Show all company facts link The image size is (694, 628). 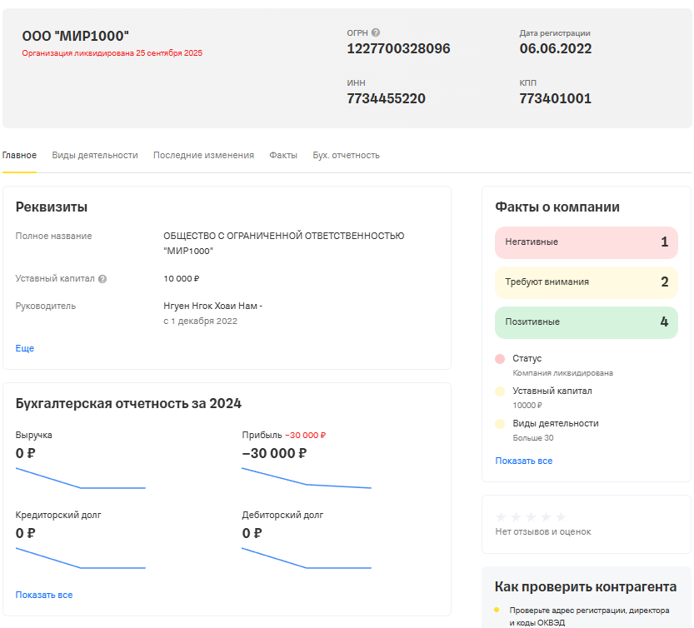click(x=523, y=461)
